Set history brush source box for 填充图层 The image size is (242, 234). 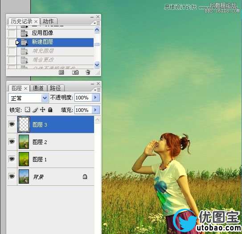(x=12, y=51)
